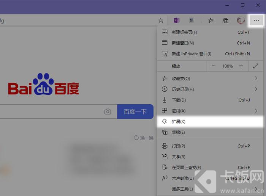
Task: Enter full screen via zoom row arrow icon
Action: pos(256,66)
